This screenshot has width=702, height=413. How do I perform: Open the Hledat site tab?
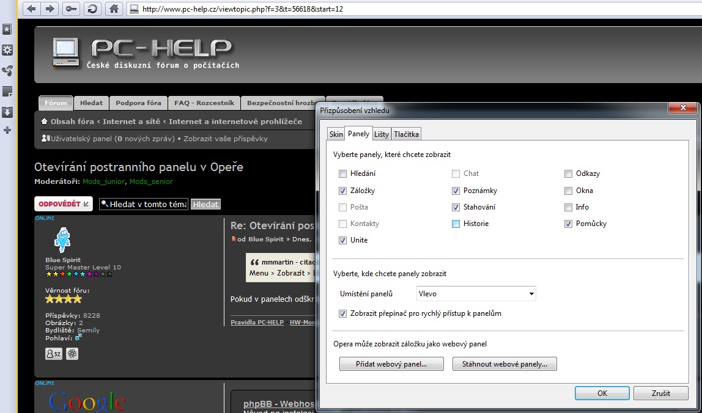91,103
